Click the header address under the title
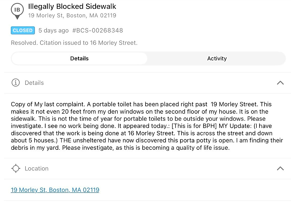Screen dimensions: 291x203 [72, 15]
